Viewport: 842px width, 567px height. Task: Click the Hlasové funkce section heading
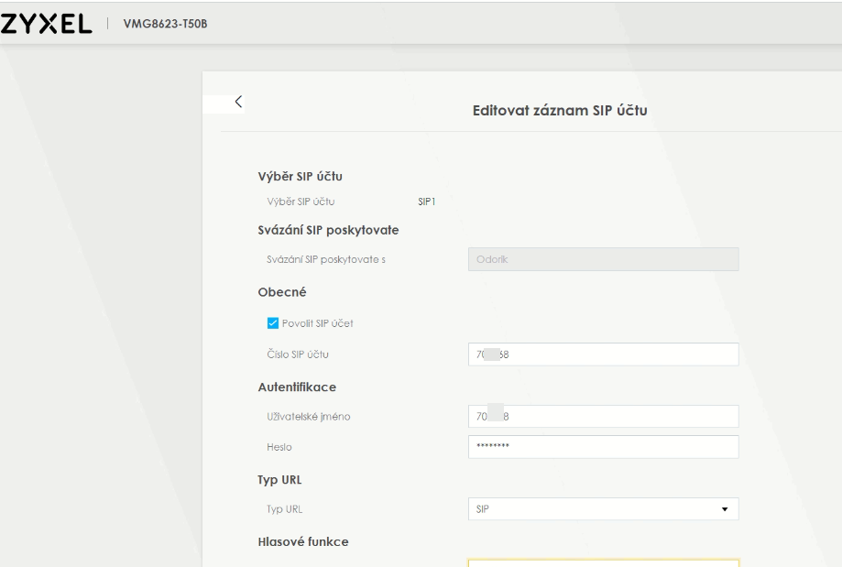[x=303, y=541]
